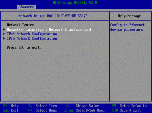This screenshot has width=152, height=113.
Task: Click the arrow beside IPv6 Network Configuration
Action: coord(4,38)
